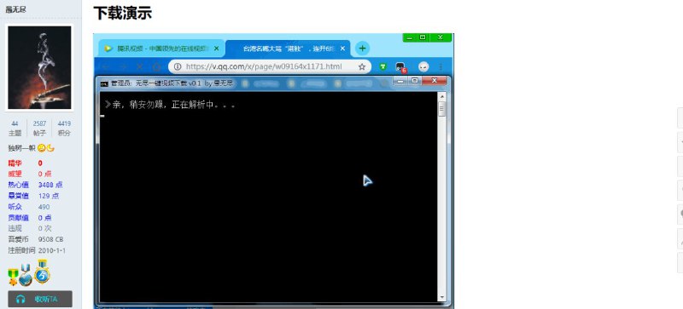Close the 腾讯视频 browser tab
The width and height of the screenshot is (683, 309).
pos(217,49)
